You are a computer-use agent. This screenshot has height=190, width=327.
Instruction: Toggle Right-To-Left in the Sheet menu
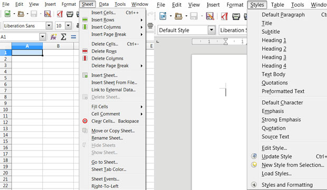click(x=105, y=186)
